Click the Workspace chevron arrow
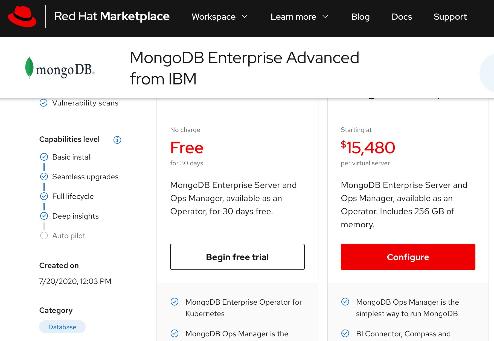Viewport: 494px width, 341px height. point(245,17)
